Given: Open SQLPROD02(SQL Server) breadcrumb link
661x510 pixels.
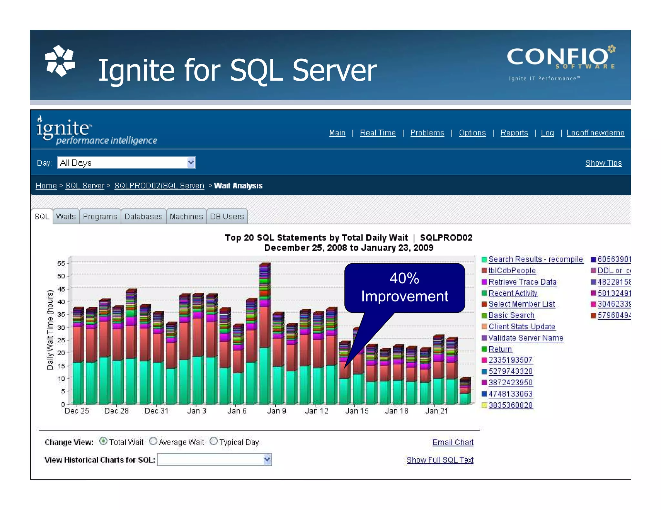Looking at the screenshot, I should tap(159, 186).
